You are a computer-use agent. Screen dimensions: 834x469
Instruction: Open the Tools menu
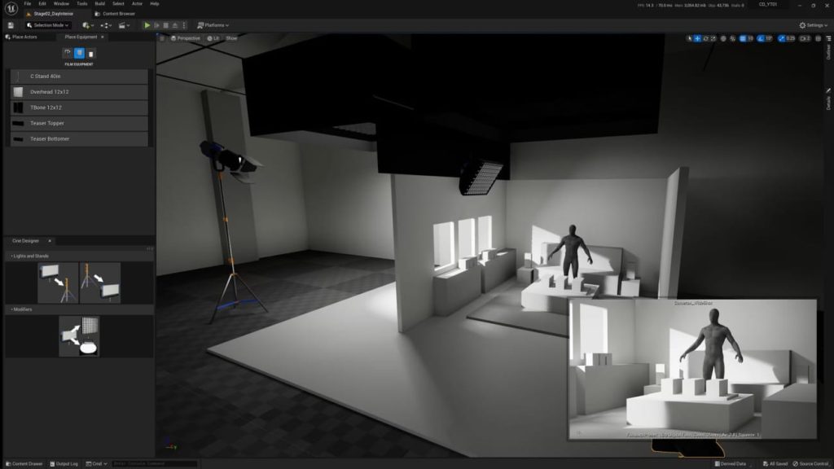(x=81, y=3)
